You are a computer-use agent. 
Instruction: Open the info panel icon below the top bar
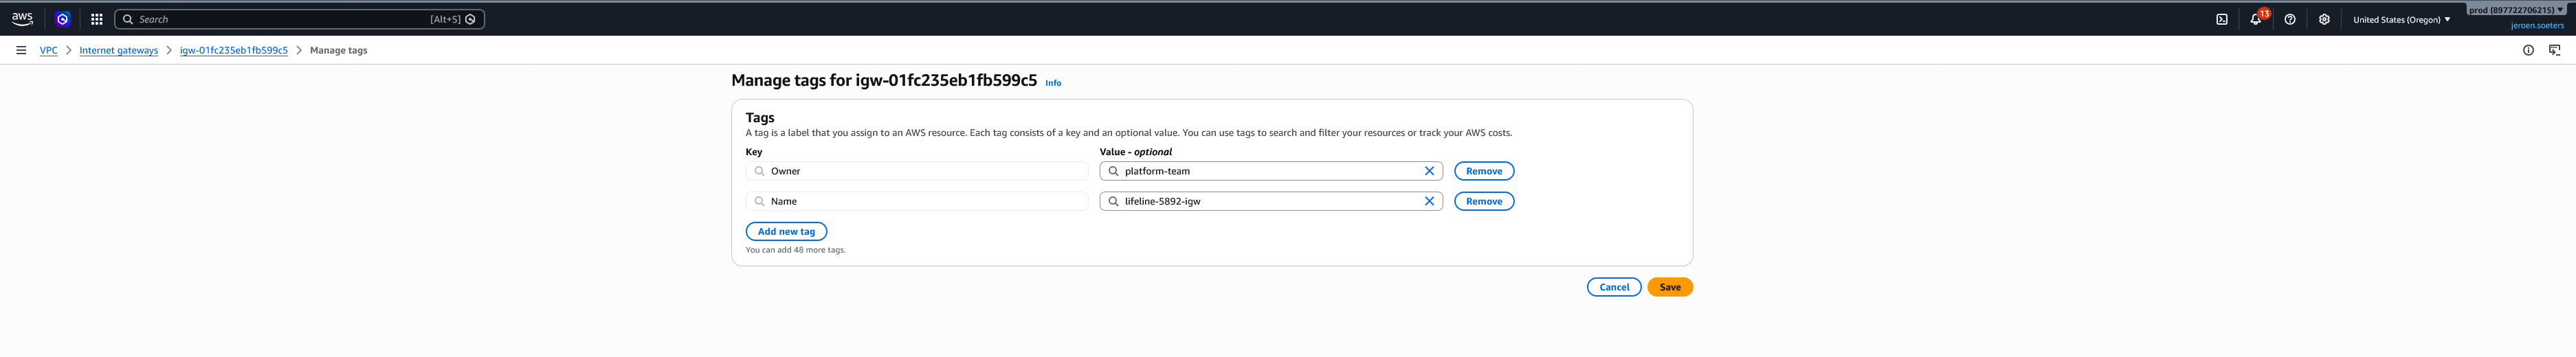[2528, 50]
